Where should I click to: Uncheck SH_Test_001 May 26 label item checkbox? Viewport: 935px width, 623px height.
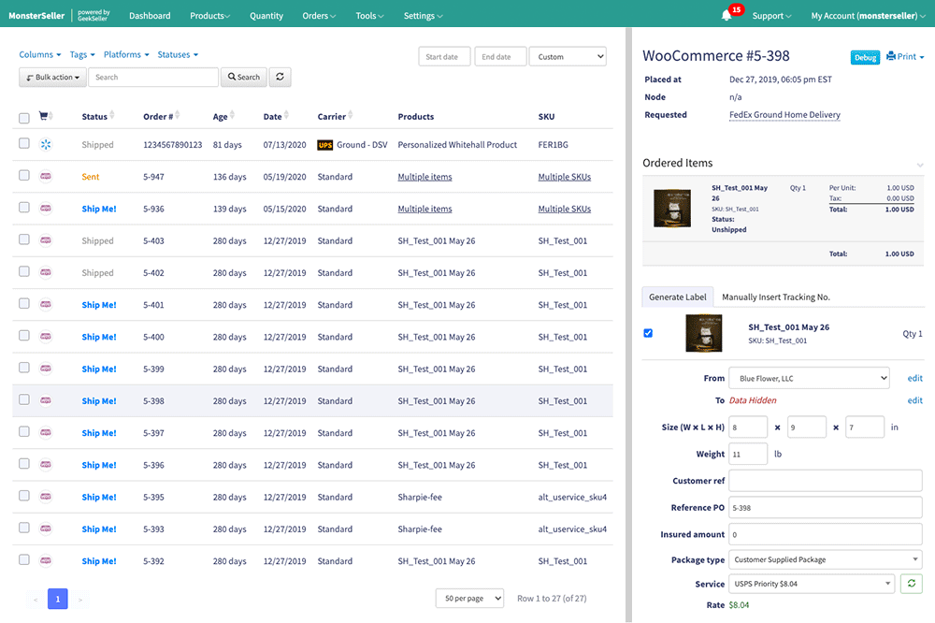point(648,333)
